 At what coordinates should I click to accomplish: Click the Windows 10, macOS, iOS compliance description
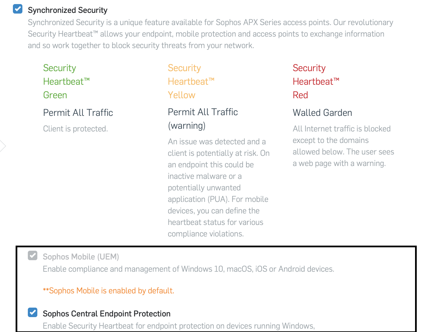188,269
